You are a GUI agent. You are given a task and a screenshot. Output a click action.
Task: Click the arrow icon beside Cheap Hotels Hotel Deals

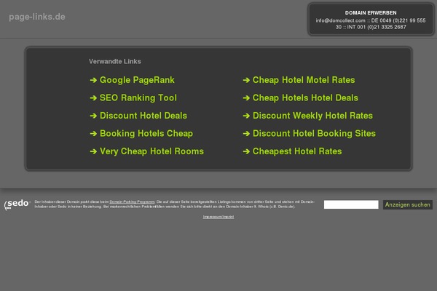[x=246, y=98]
